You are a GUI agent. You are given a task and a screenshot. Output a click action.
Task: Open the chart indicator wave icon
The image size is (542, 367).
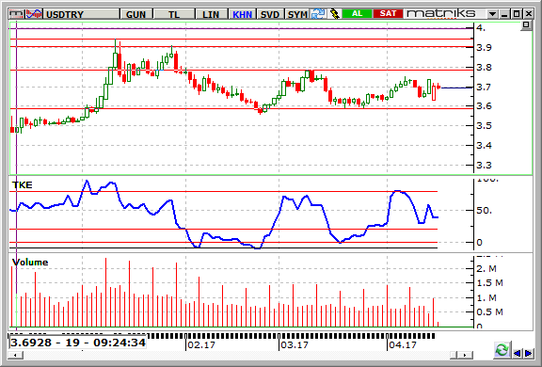[x=34, y=14]
